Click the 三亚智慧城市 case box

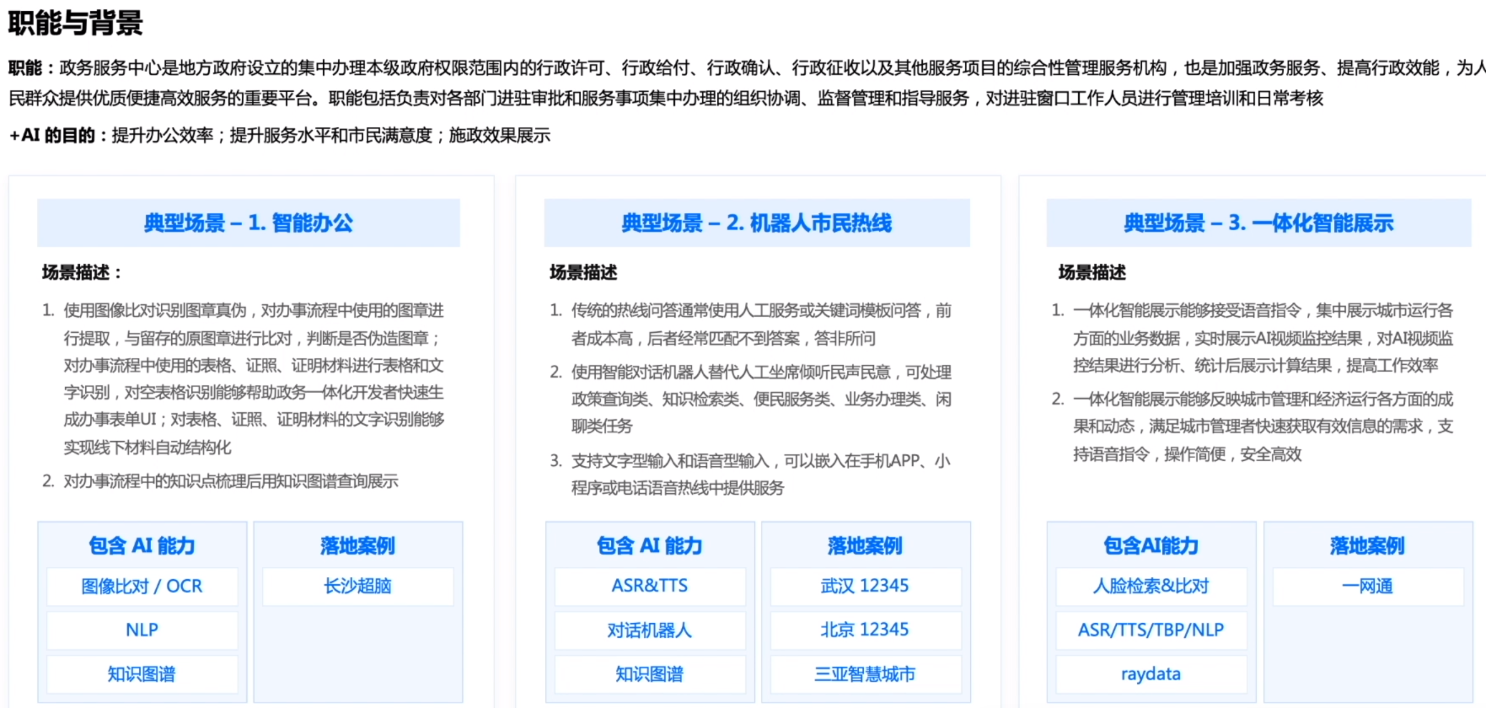(x=865, y=674)
